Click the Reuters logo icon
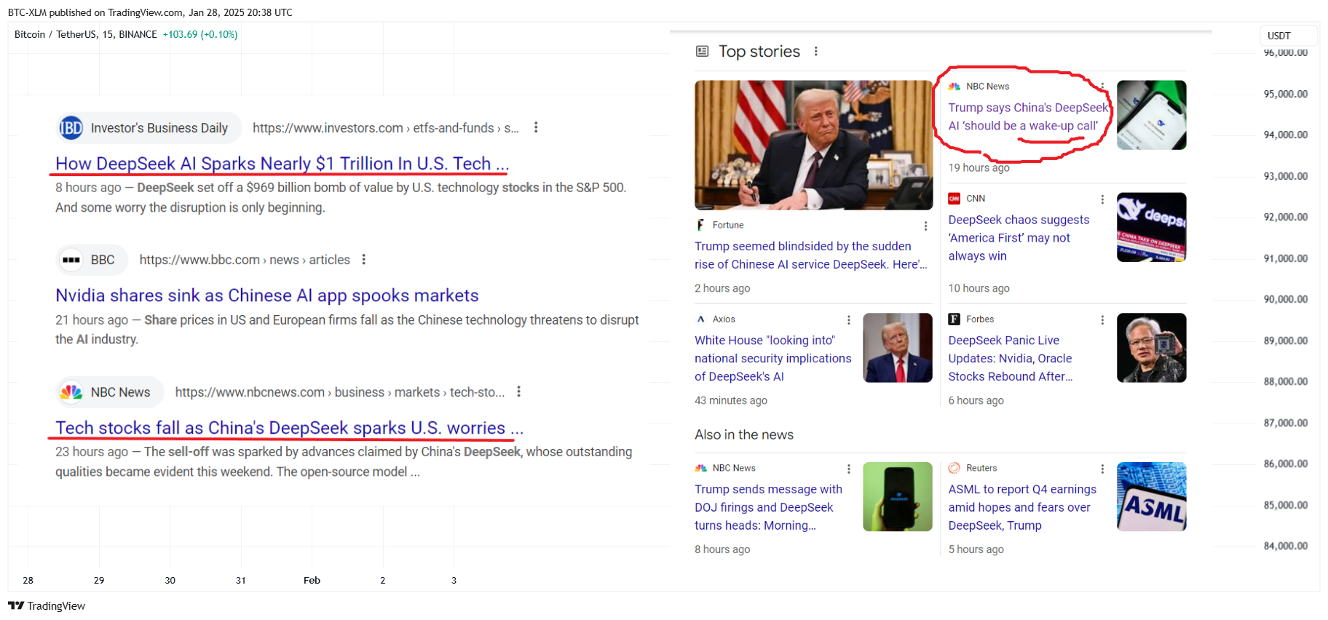 click(x=954, y=468)
